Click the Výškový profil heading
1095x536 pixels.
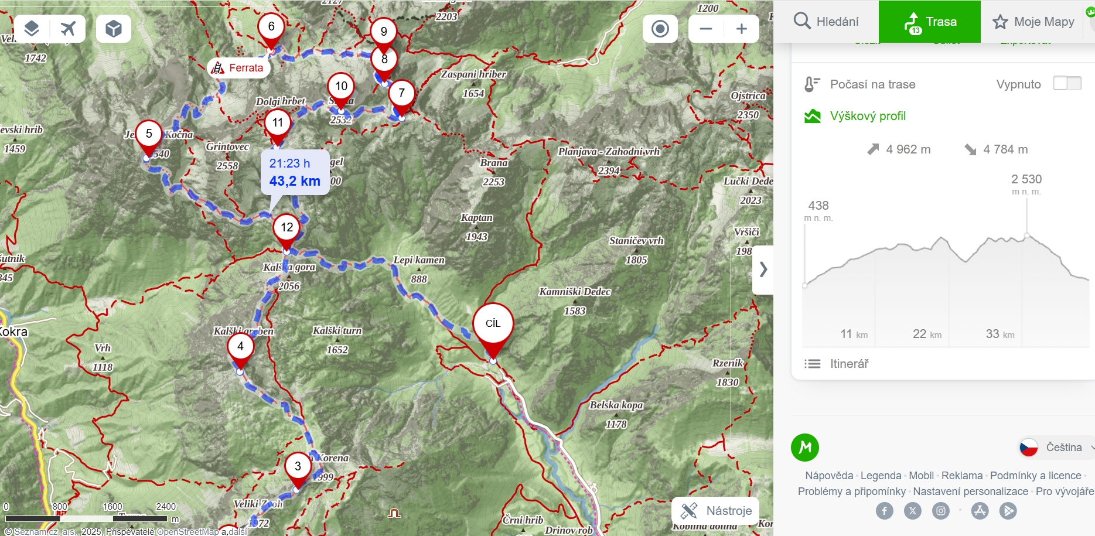point(867,116)
